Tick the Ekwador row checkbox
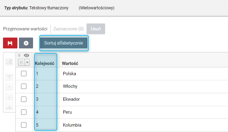 click(x=24, y=99)
